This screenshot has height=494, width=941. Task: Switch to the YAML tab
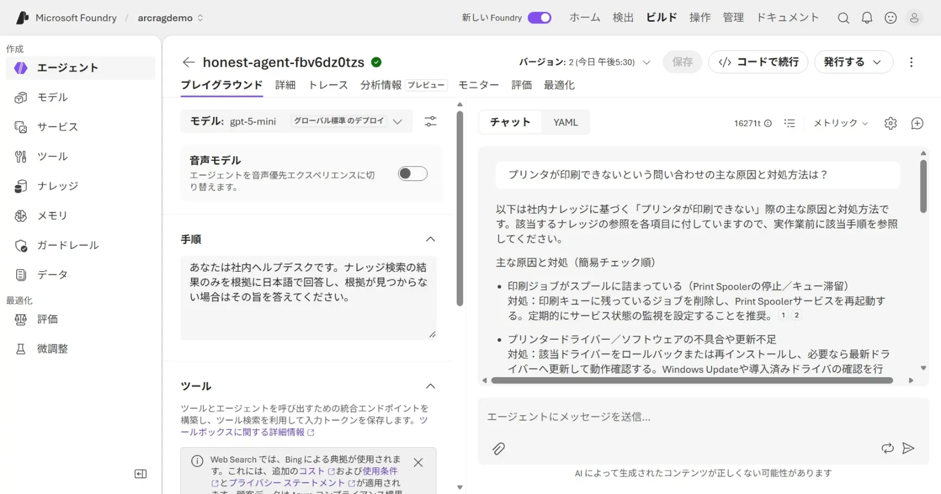pyautogui.click(x=565, y=123)
